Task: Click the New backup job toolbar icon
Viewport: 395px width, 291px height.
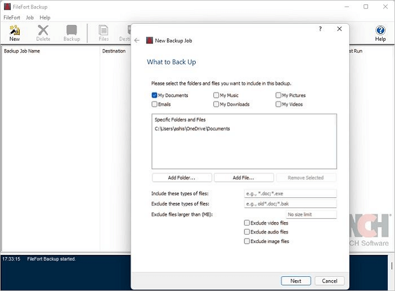Action: pos(14,33)
